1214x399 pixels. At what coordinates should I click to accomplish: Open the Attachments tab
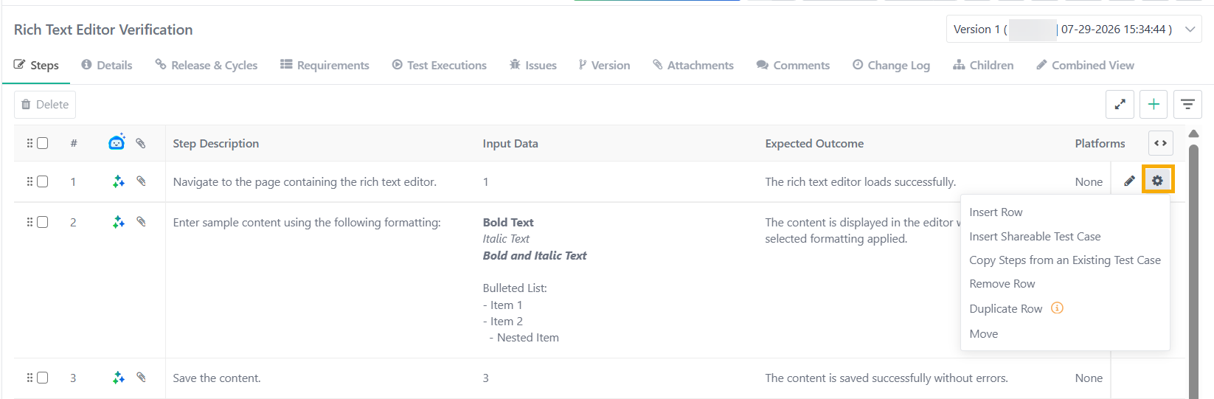point(693,65)
